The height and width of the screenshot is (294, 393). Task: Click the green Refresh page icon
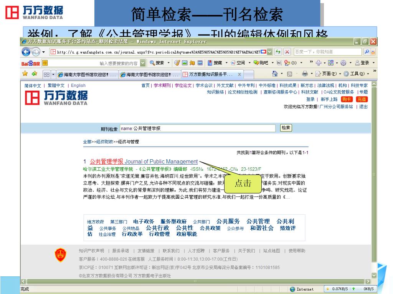(278, 52)
